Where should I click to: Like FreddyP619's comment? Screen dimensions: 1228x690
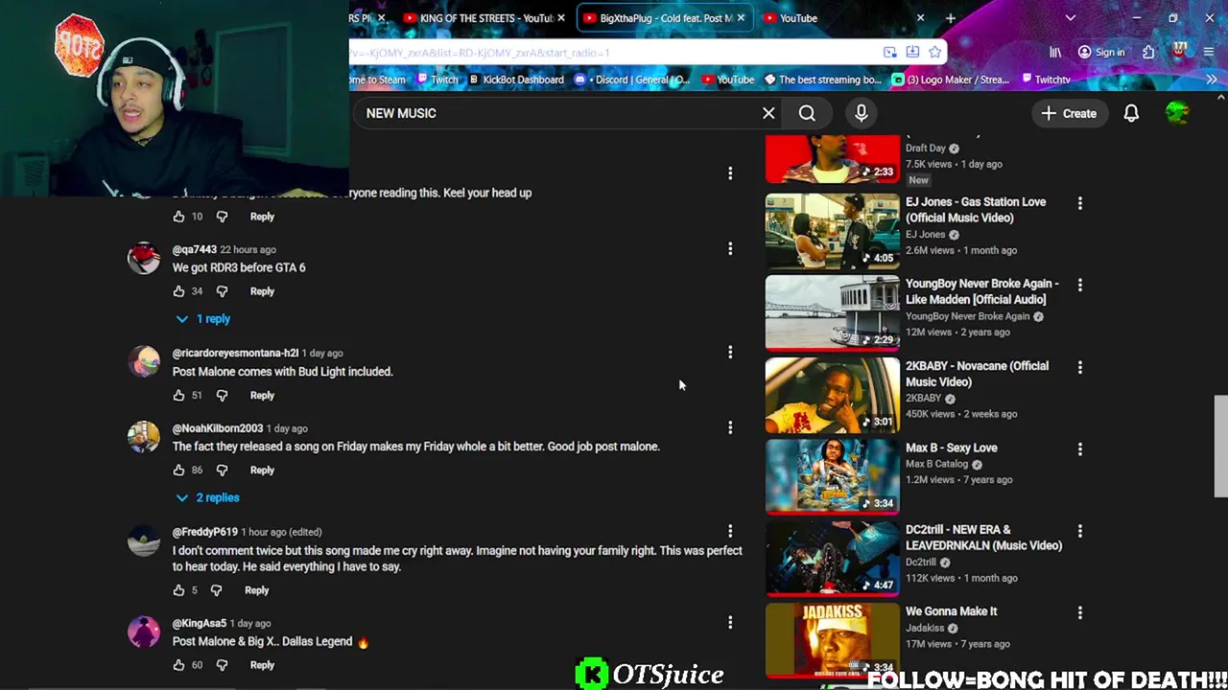178,590
